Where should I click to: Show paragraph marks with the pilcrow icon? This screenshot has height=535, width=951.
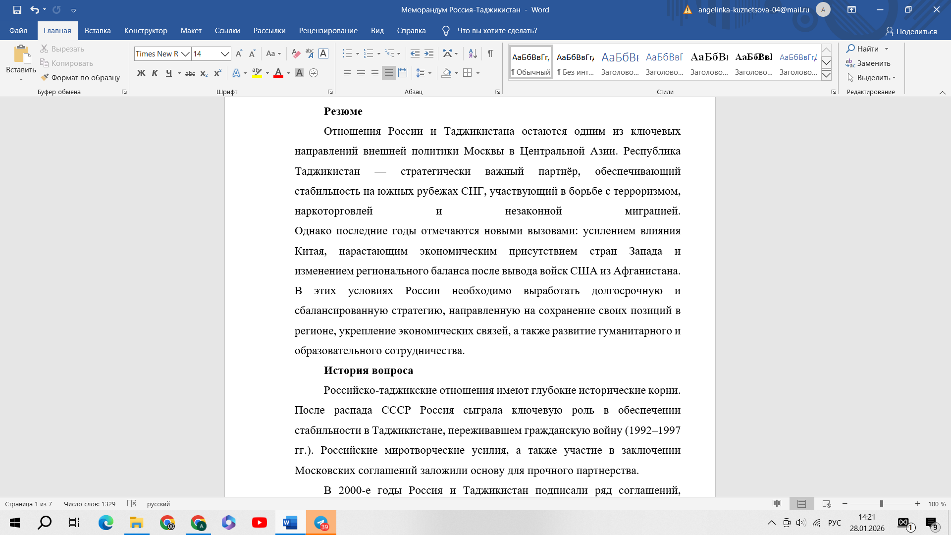pyautogui.click(x=490, y=53)
